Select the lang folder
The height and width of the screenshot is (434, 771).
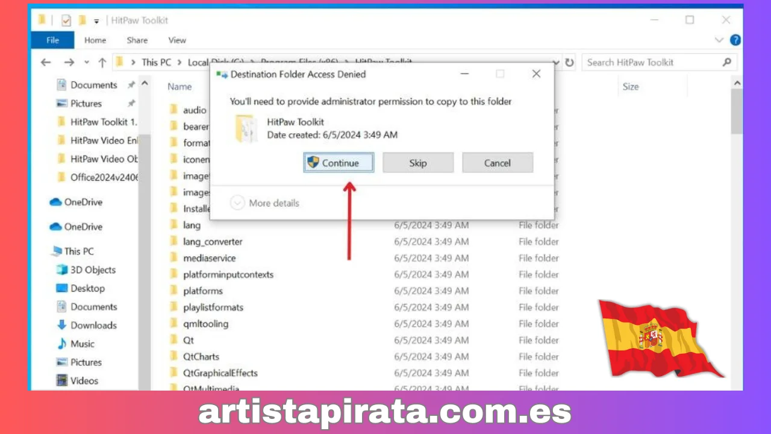(192, 225)
